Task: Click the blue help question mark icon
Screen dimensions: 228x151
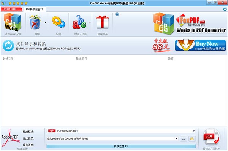Action: point(117,14)
